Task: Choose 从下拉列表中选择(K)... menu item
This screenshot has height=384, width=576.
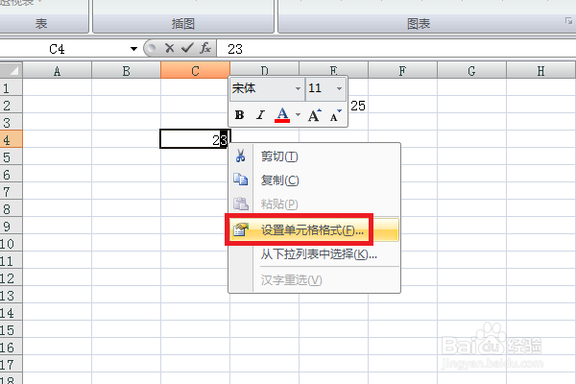Action: [314, 253]
